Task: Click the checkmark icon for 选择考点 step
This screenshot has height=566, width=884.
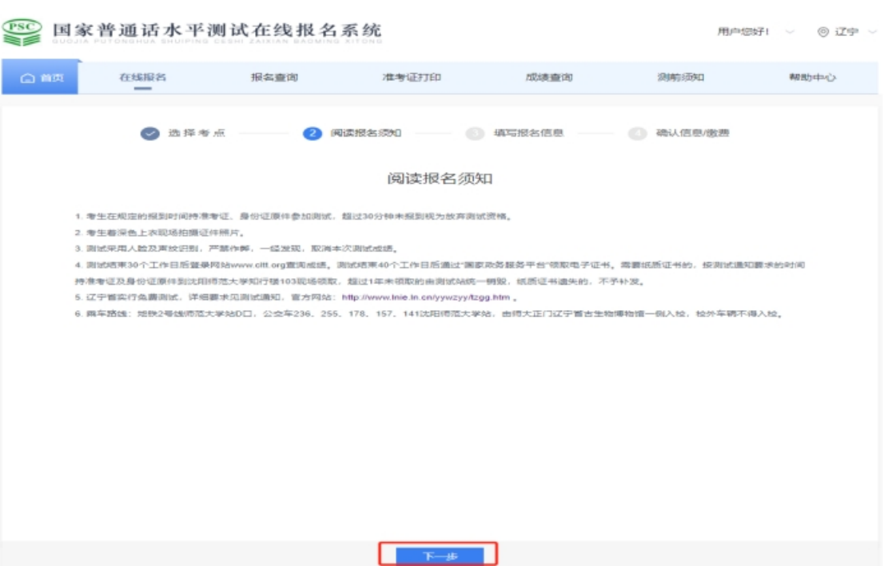Action: pos(150,134)
